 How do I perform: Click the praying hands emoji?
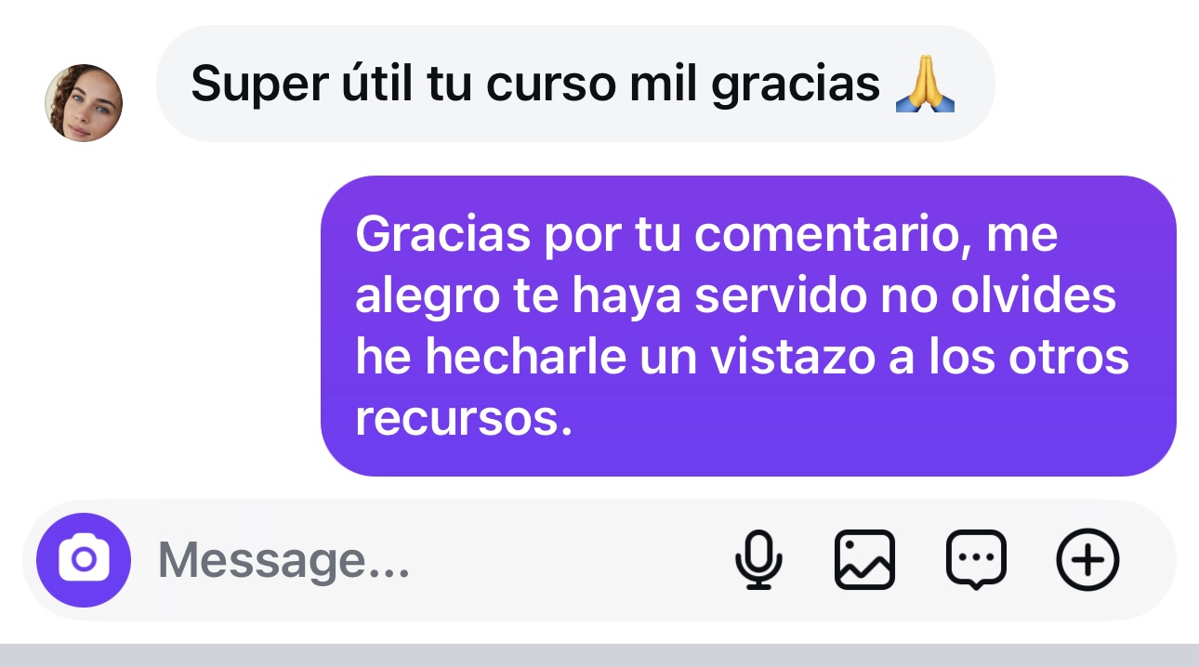pyautogui.click(x=925, y=85)
